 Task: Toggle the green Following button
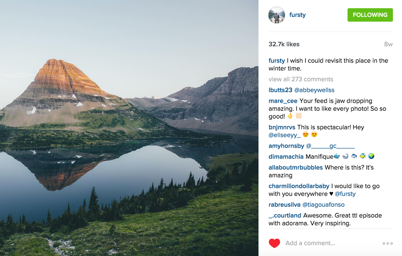pyautogui.click(x=370, y=15)
